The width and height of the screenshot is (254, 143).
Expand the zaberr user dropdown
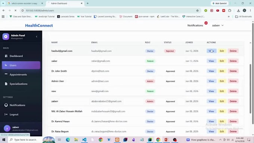tap(218, 25)
